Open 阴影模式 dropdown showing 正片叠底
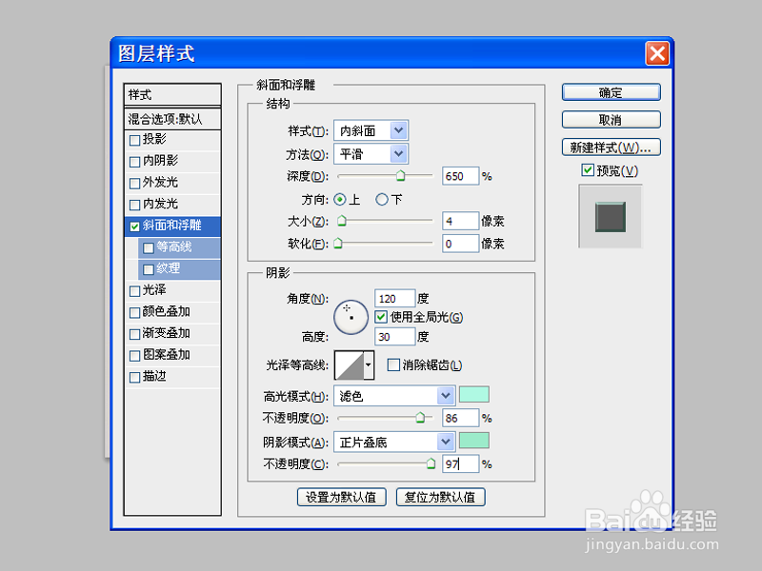 (x=394, y=442)
